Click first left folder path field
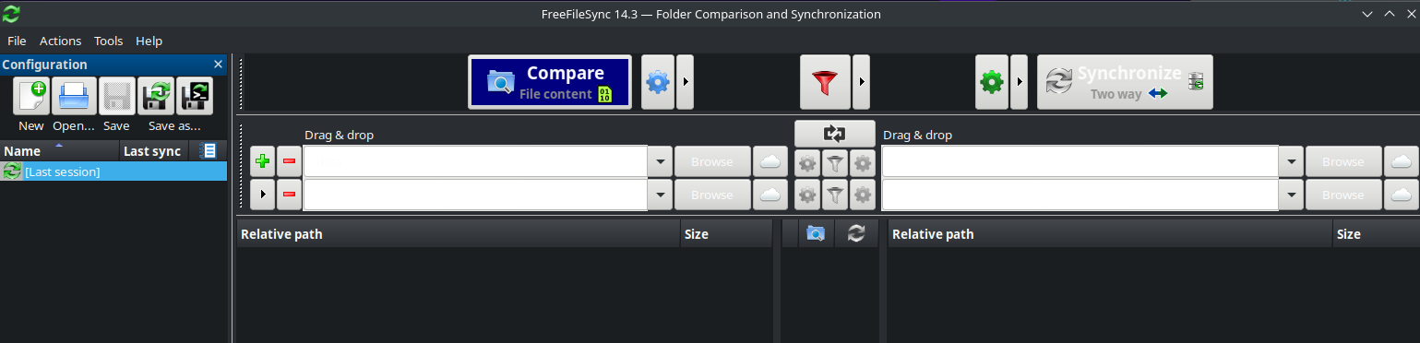Viewport: 1420px width, 343px height. tap(475, 161)
